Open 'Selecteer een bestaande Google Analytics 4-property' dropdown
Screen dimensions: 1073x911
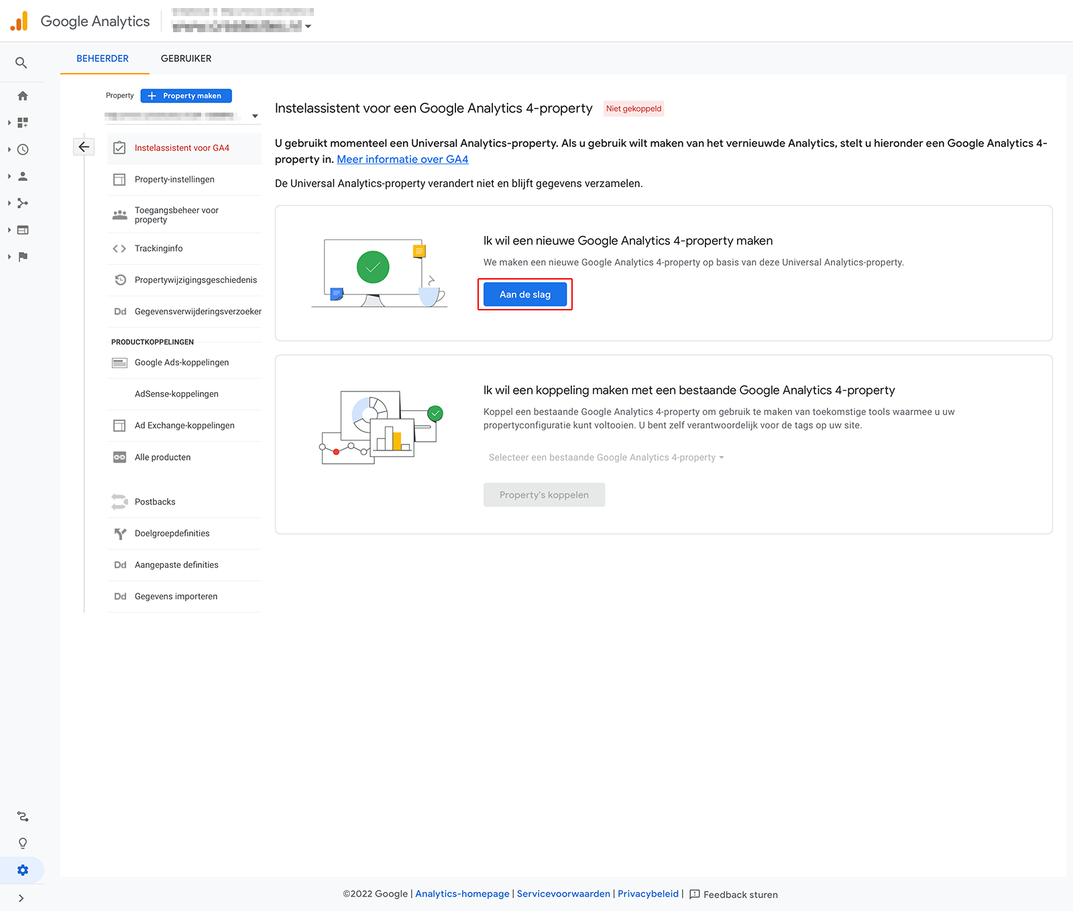coord(606,458)
